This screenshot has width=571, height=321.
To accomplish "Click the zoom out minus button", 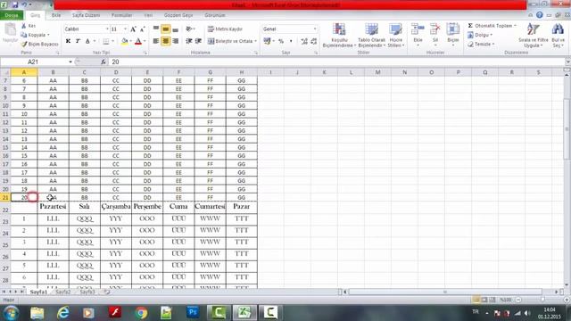I will tap(518, 300).
